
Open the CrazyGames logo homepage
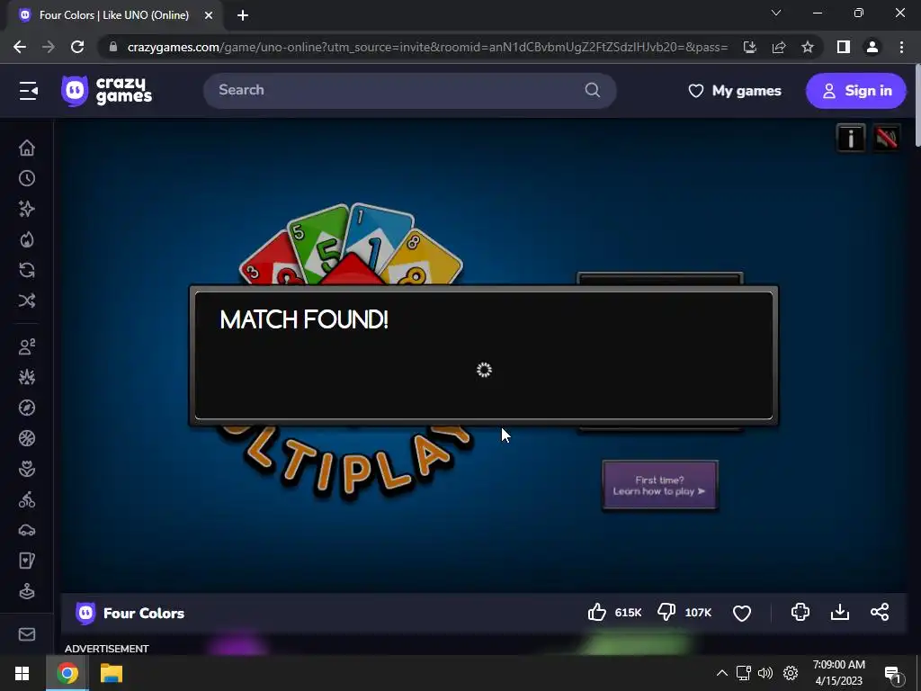pos(106,91)
